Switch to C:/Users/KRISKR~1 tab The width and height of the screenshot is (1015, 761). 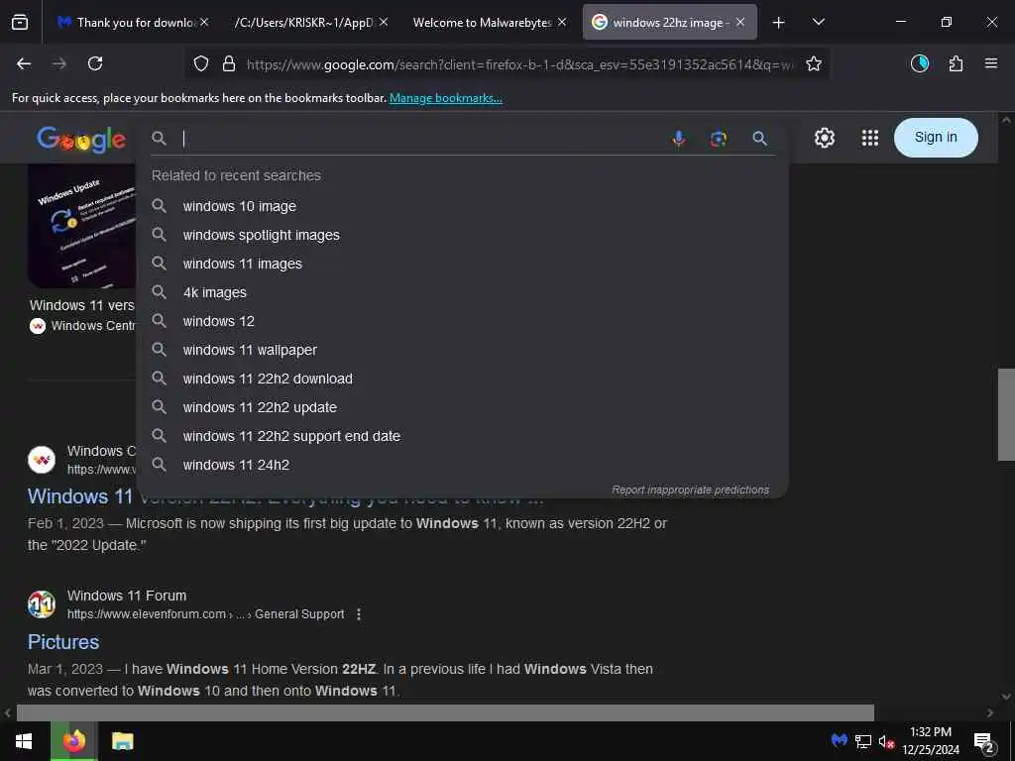(310, 23)
